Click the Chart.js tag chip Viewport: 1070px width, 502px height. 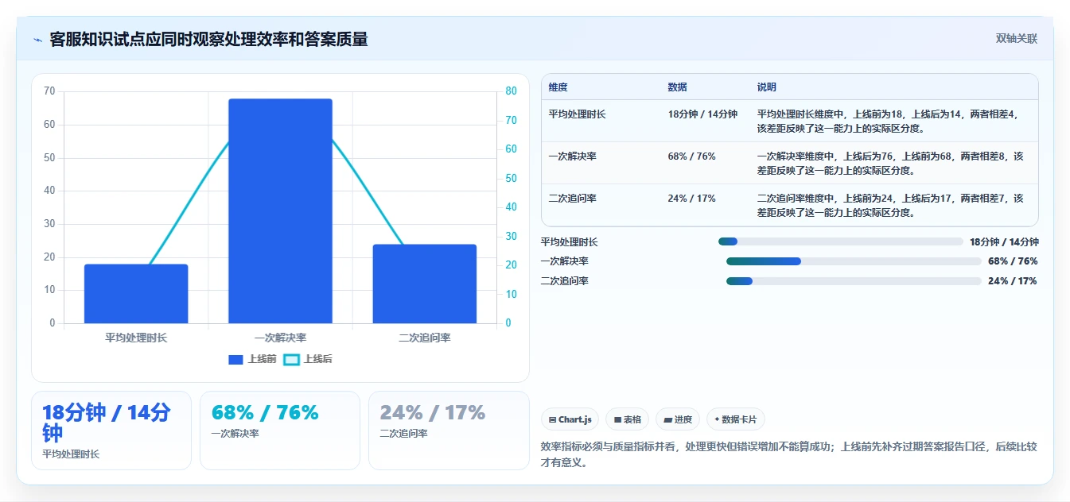pos(570,419)
